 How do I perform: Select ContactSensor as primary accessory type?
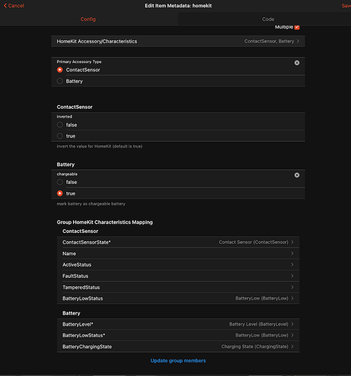pos(60,70)
